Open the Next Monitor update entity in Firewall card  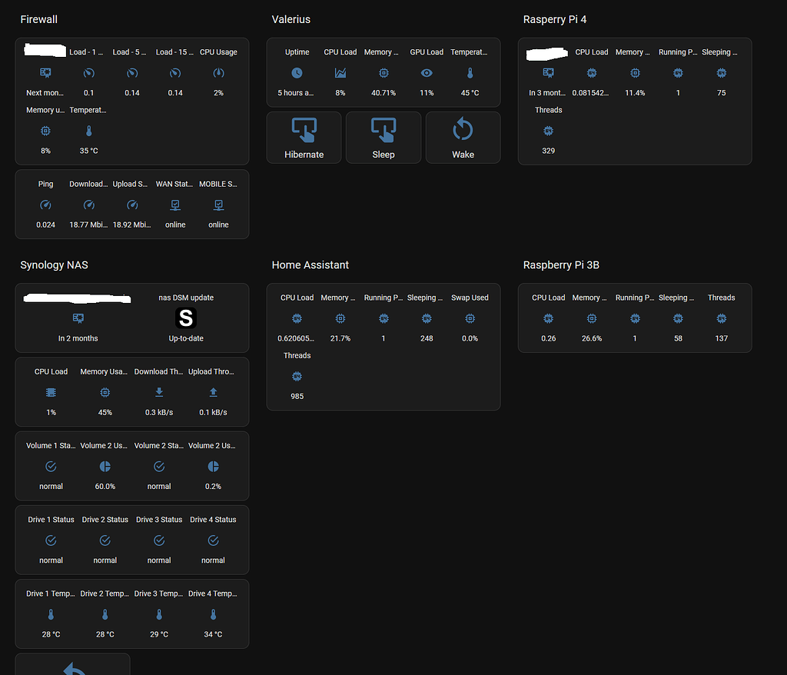click(45, 72)
